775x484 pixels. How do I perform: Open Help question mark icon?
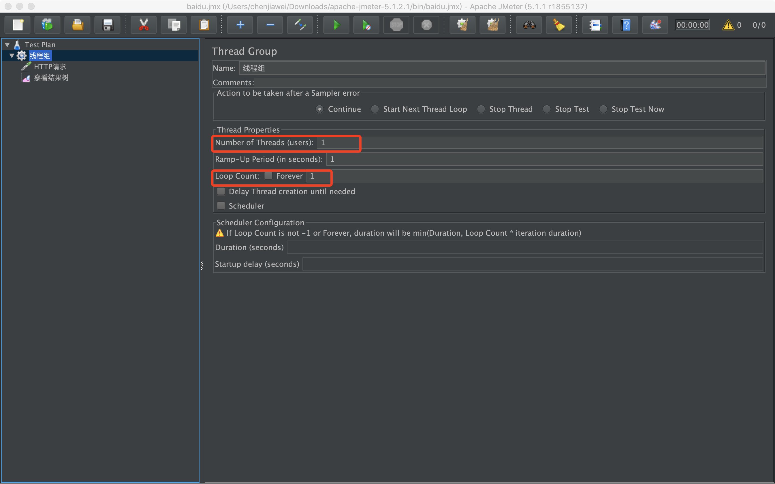point(625,25)
